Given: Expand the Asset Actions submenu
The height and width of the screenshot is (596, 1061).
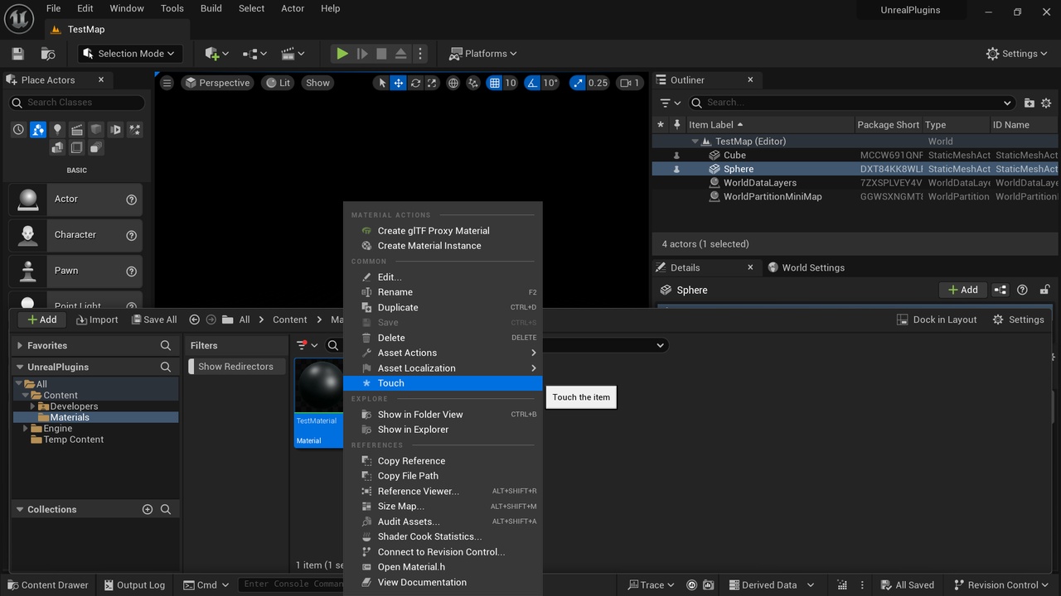Looking at the screenshot, I should click(x=443, y=353).
